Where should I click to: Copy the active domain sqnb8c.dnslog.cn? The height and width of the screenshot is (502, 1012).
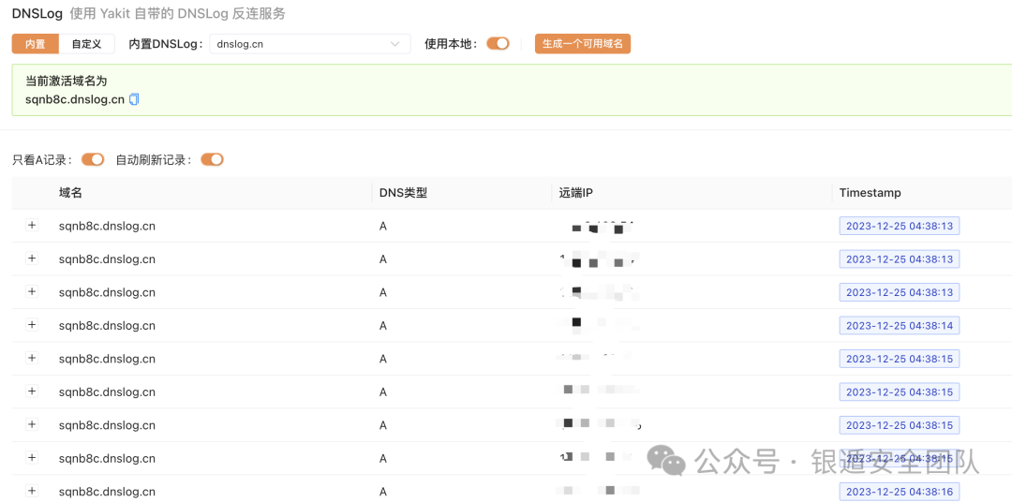(134, 99)
